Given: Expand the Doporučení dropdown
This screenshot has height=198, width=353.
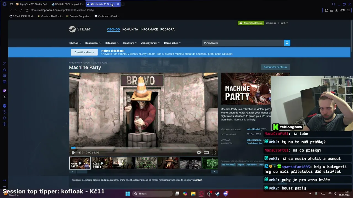Looking at the screenshot, I should [93, 43].
